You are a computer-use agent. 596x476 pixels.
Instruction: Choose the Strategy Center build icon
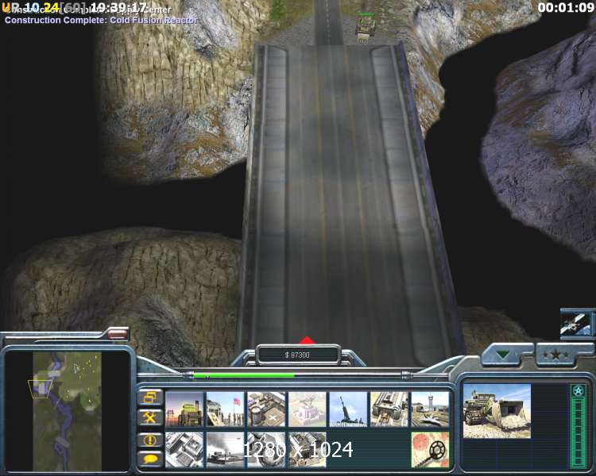coord(184,450)
